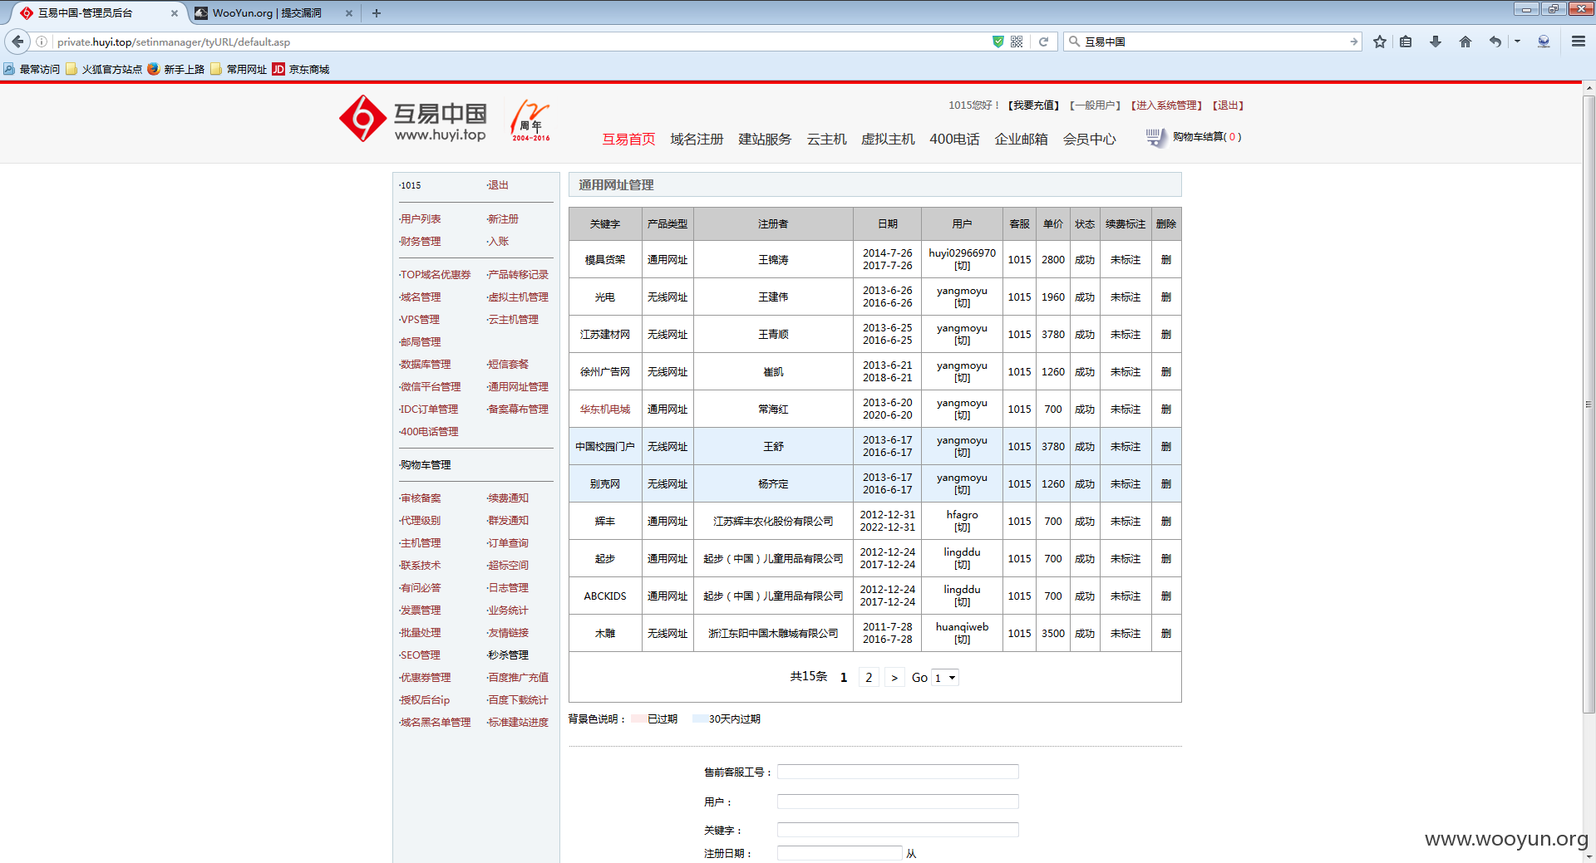Open the downloads arrow icon
Image resolution: width=1596 pixels, height=863 pixels.
1436,42
